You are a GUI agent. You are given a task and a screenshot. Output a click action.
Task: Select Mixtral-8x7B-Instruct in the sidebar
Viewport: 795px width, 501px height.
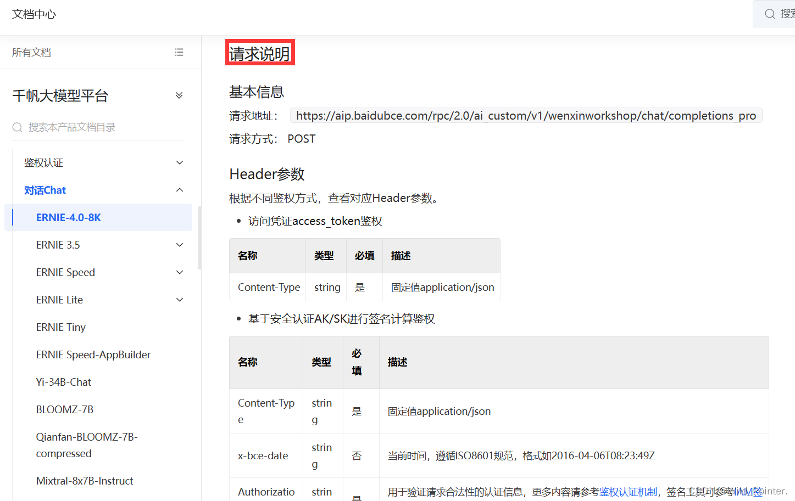tap(85, 481)
